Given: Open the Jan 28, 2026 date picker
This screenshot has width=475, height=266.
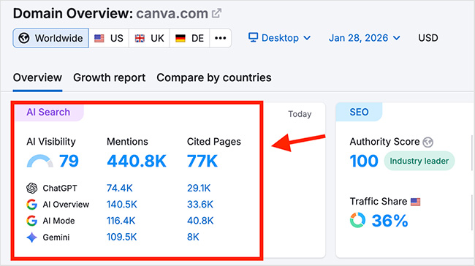Looking at the screenshot, I should point(365,38).
